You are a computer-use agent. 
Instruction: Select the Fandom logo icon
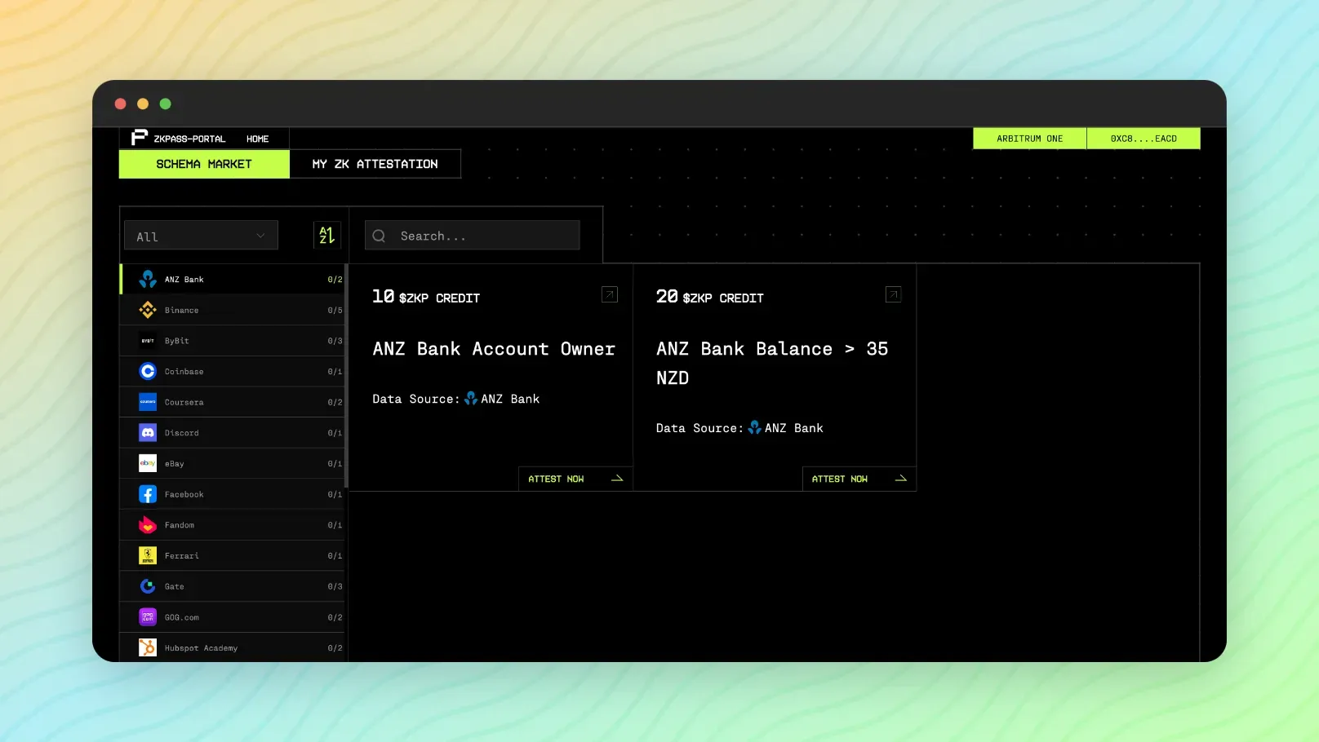(148, 525)
